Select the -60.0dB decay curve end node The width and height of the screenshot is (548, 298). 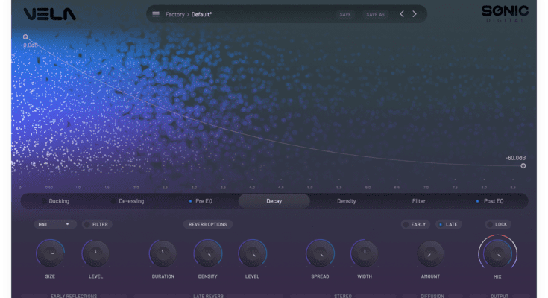pyautogui.click(x=523, y=165)
